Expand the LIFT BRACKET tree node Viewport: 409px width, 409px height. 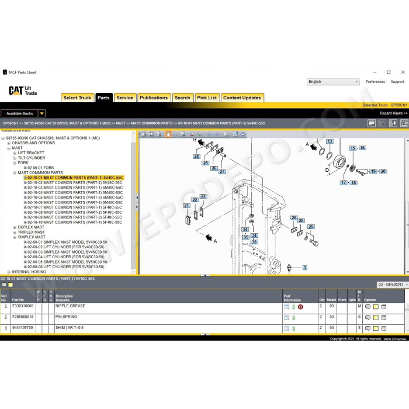[15, 153]
